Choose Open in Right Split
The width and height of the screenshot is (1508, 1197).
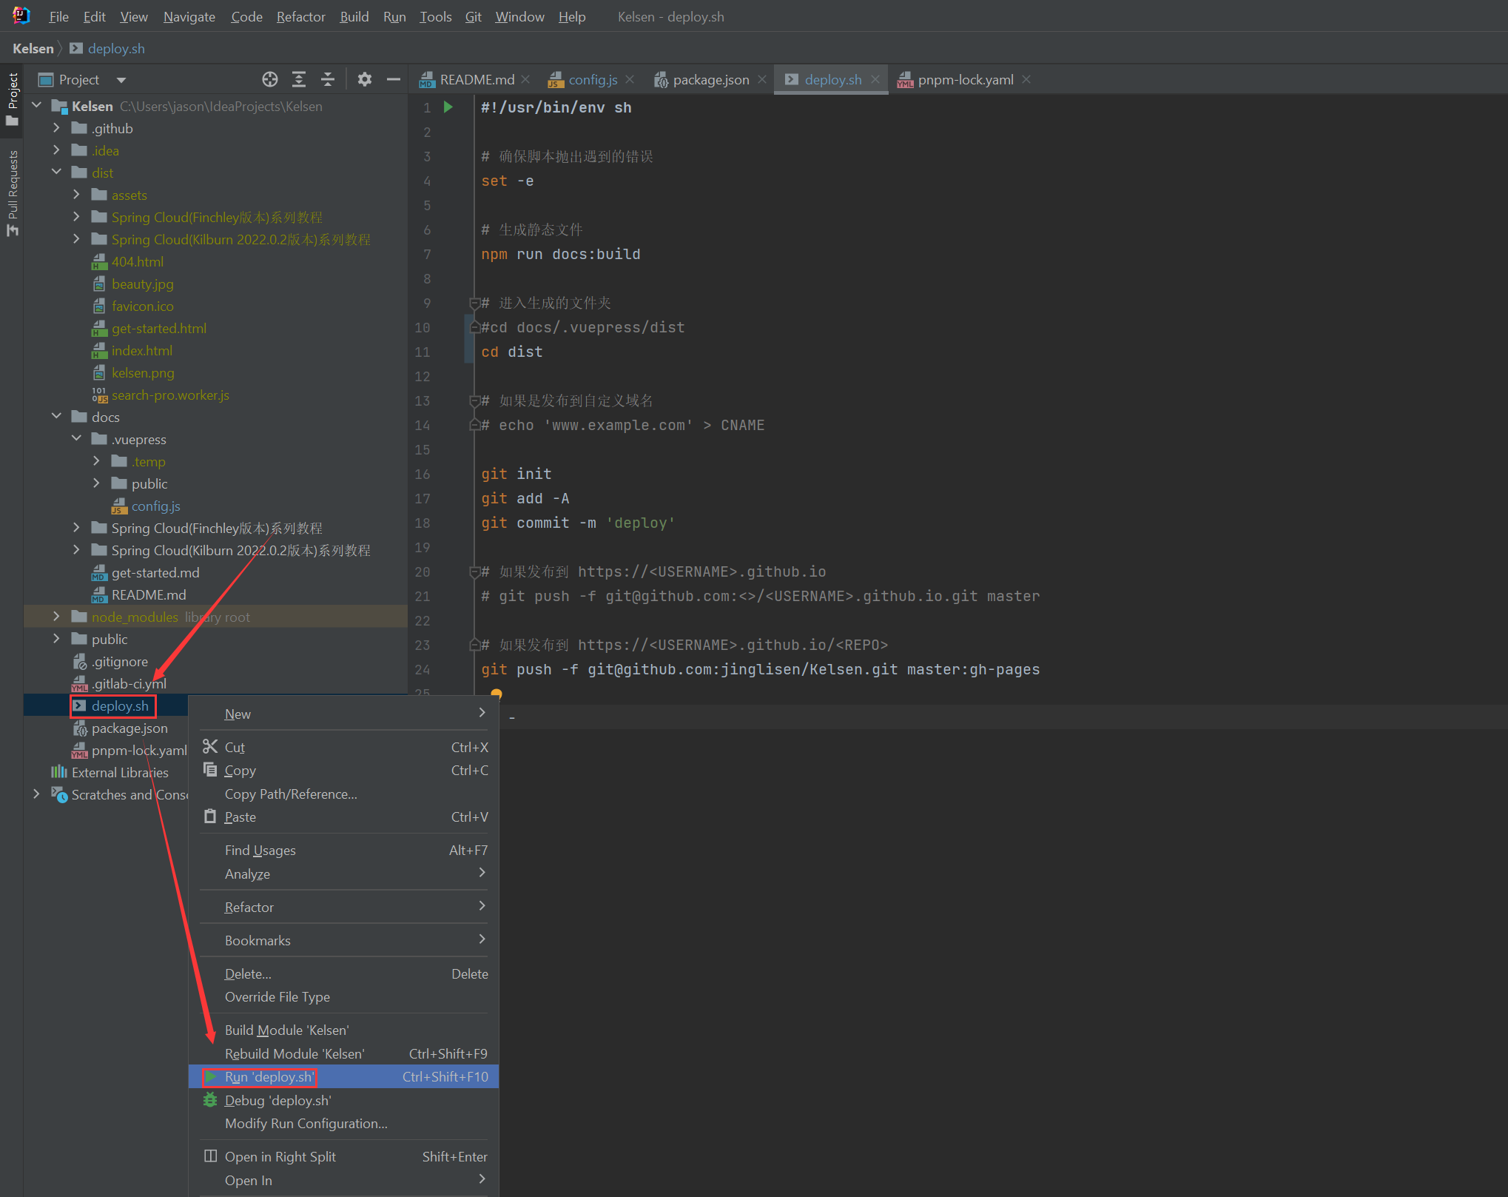[344, 1157]
